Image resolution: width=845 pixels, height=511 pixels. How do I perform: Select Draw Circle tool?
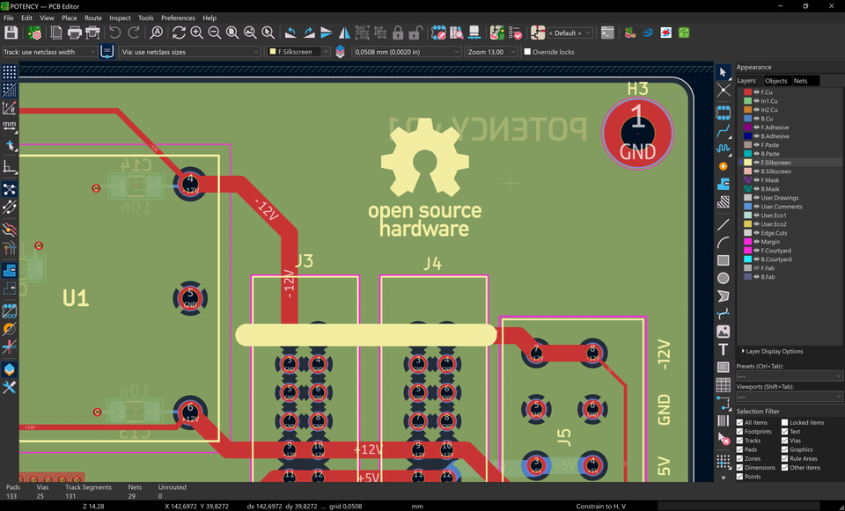coord(724,279)
